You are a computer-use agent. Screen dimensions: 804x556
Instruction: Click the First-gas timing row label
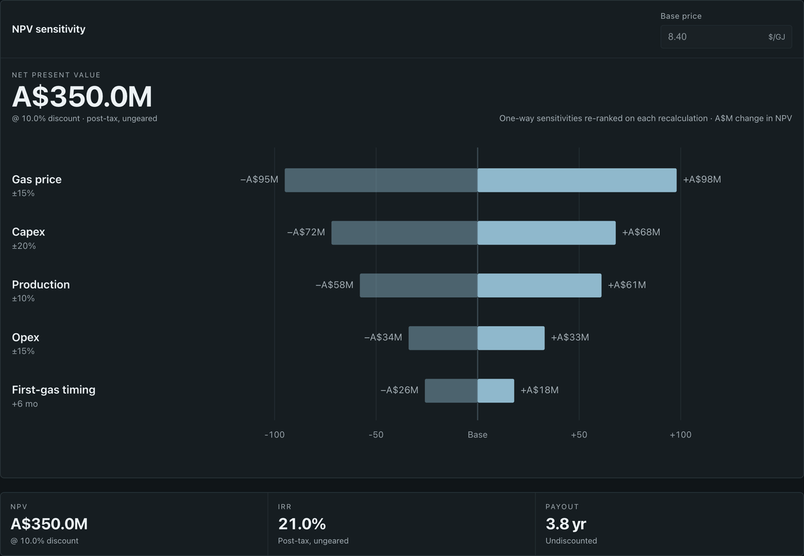(54, 390)
